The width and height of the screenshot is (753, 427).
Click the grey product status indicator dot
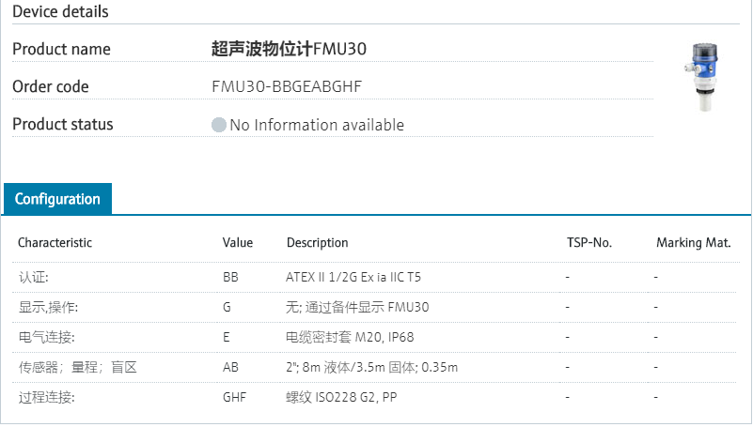[219, 125]
